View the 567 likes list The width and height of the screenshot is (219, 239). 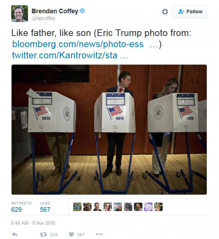point(45,210)
